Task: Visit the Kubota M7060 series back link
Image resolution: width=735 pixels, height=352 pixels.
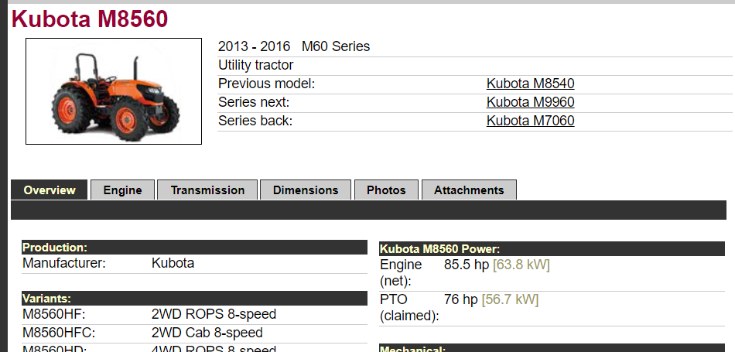Action: pyautogui.click(x=530, y=121)
